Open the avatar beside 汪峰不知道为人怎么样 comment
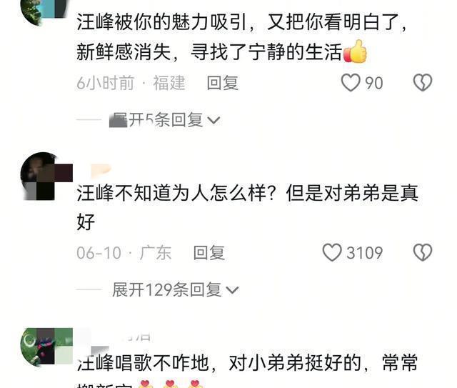This screenshot has height=388, width=457. (x=46, y=176)
